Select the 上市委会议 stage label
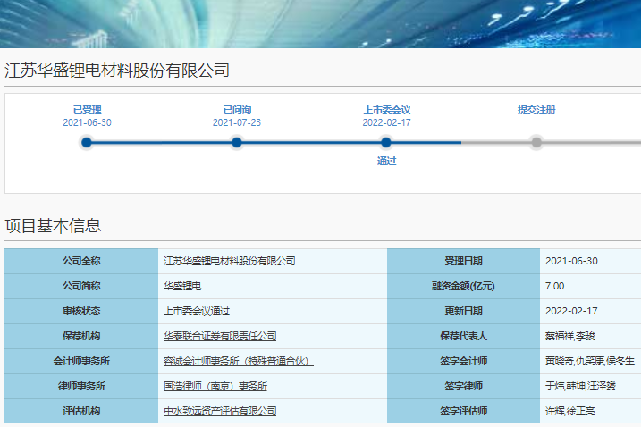The image size is (641, 427). (x=386, y=110)
